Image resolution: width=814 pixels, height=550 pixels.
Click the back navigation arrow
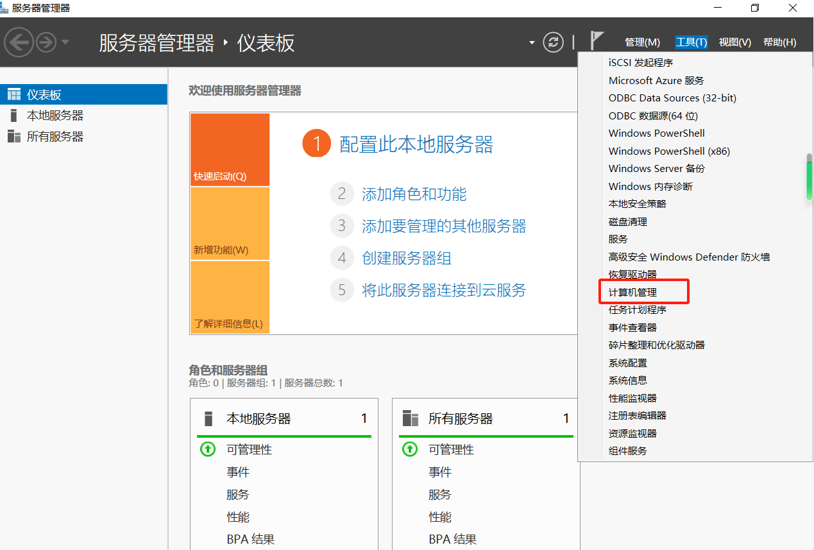[x=19, y=43]
